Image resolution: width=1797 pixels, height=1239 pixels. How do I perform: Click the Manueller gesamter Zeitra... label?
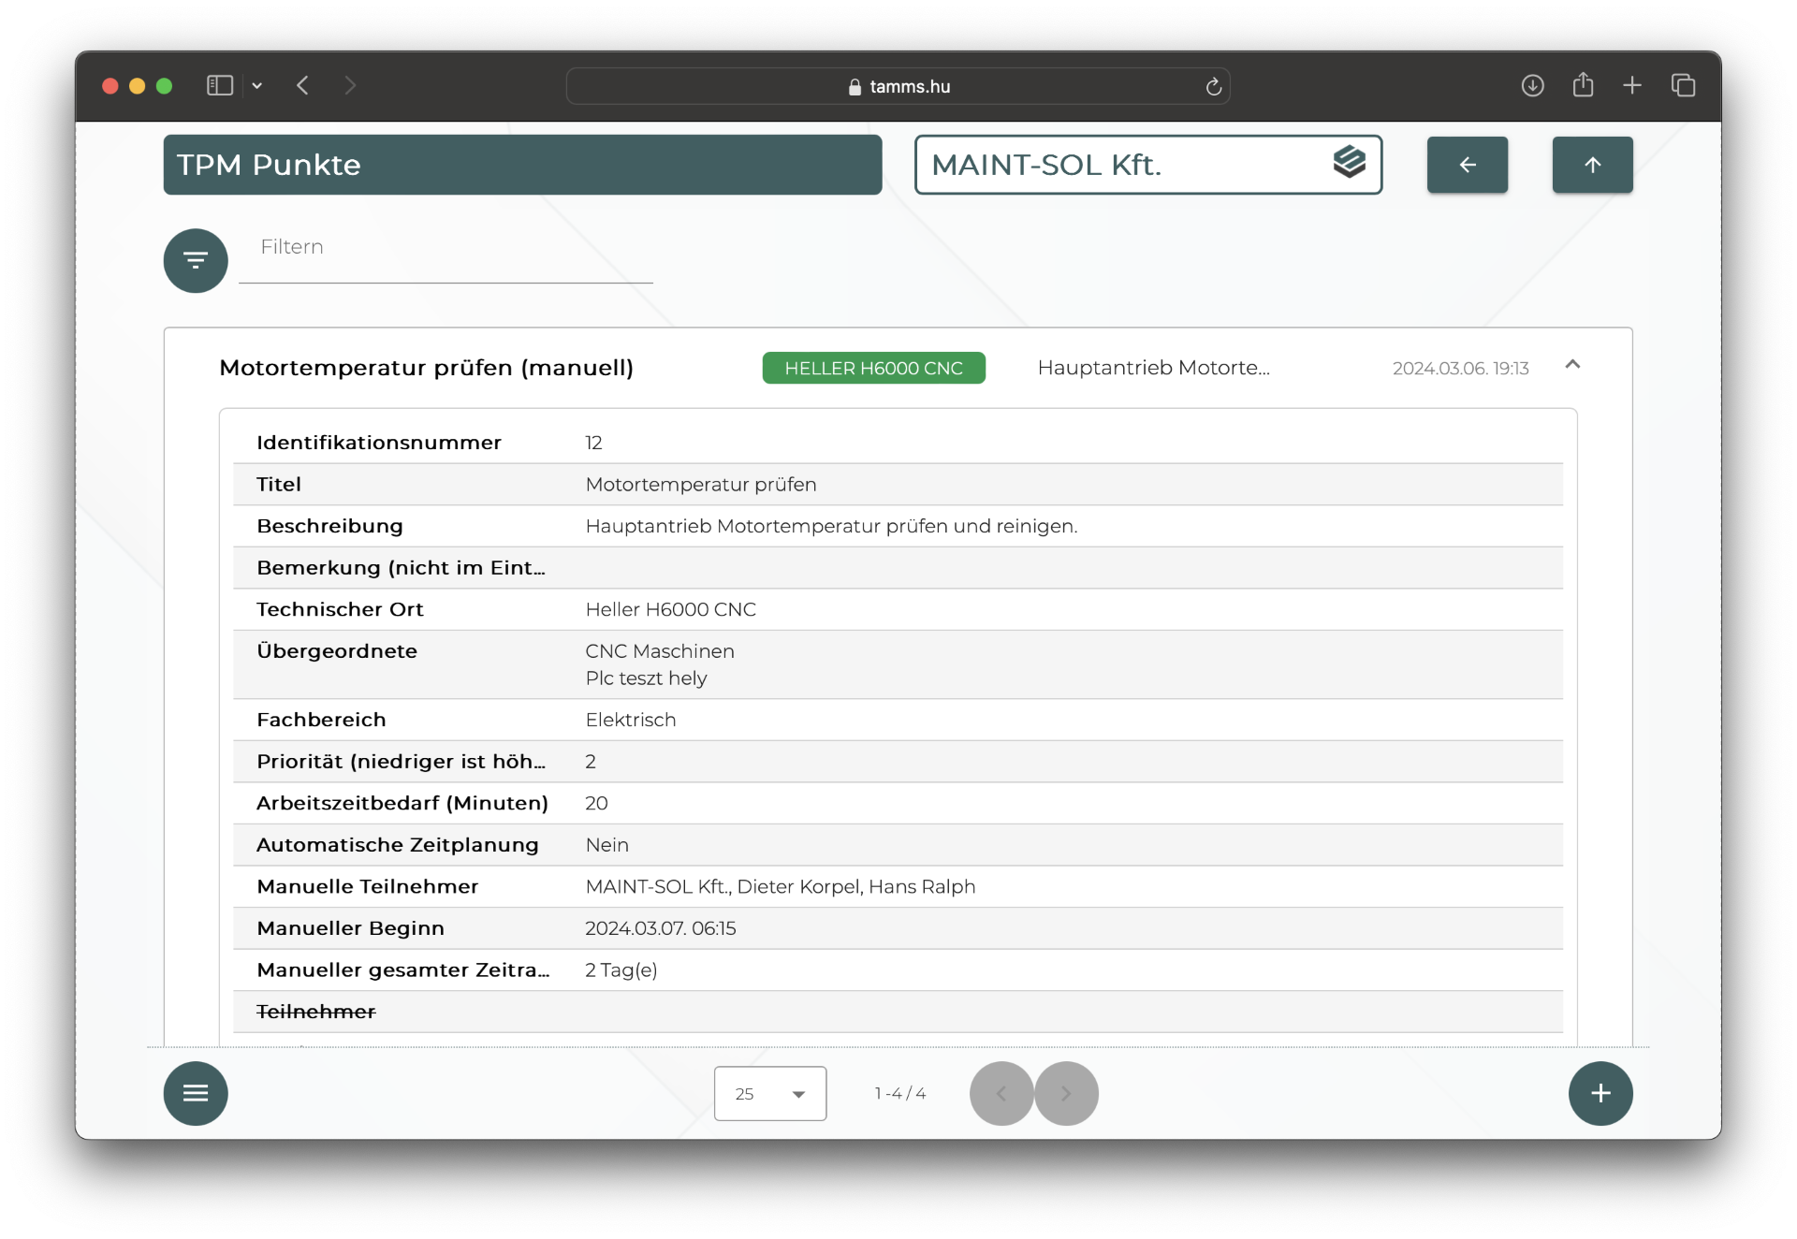coord(403,970)
